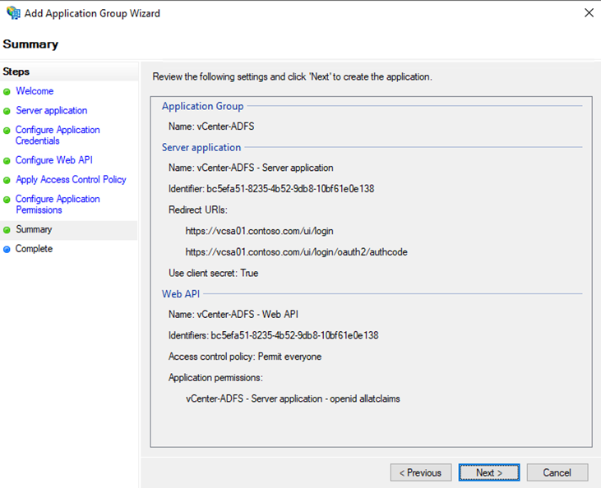Click the 'Redirect URIs:' label
601x488 pixels.
pos(198,210)
